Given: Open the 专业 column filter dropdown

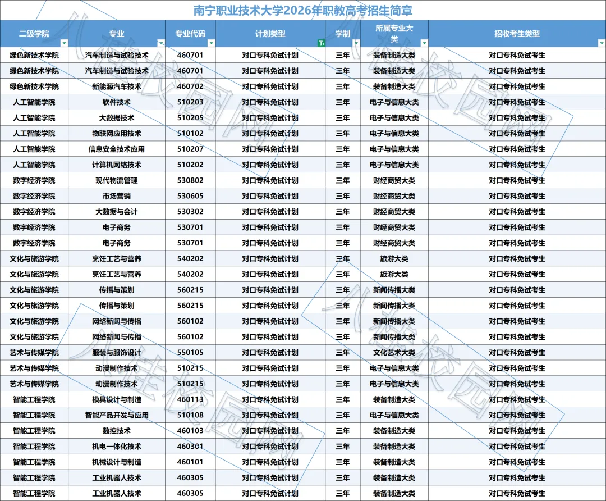Looking at the screenshot, I should (x=161, y=43).
